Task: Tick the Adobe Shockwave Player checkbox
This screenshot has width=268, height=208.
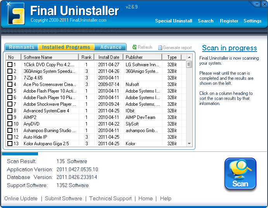Action: (x=10, y=104)
